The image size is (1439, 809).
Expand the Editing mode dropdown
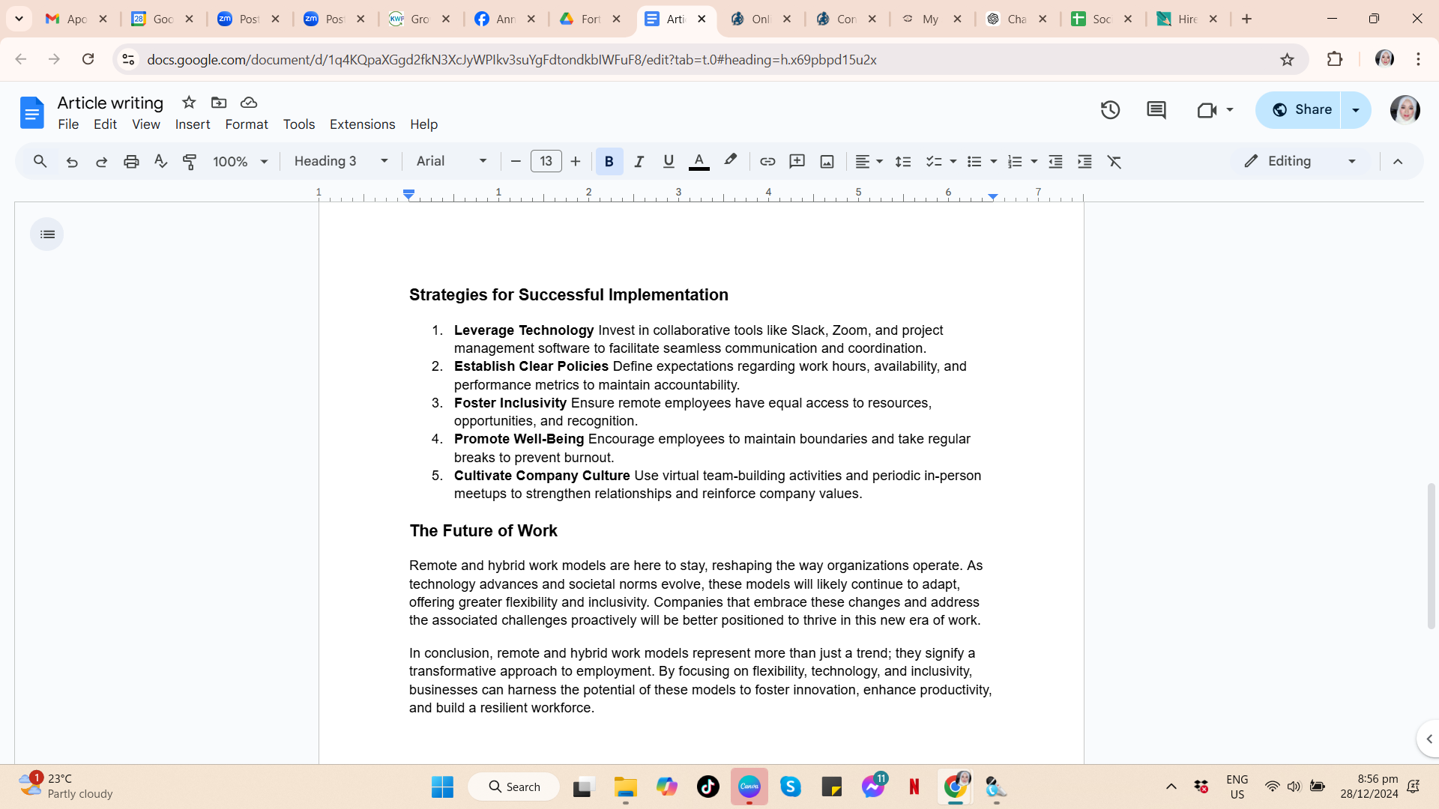pos(1301,162)
